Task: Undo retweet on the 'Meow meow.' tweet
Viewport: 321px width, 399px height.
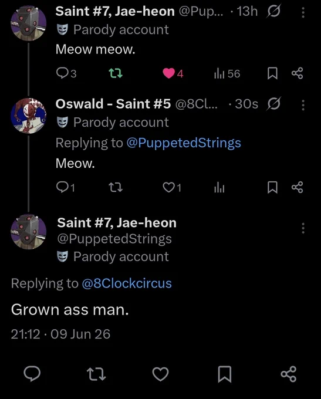Action: coord(116,73)
